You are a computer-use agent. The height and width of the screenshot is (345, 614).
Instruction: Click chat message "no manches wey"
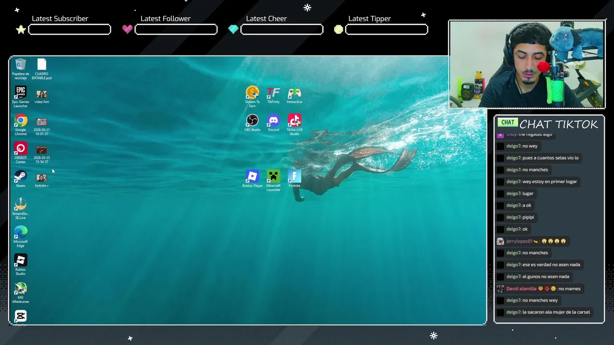coord(540,300)
